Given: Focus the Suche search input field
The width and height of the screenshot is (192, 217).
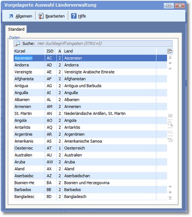Looking at the screenshot, I should click(x=104, y=43).
